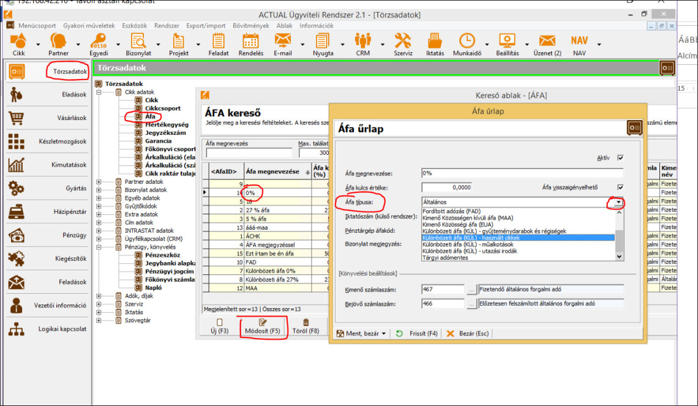698x406 pixels.
Task: Toggle Áfa visszaigényelhető checkbox
Action: point(620,187)
